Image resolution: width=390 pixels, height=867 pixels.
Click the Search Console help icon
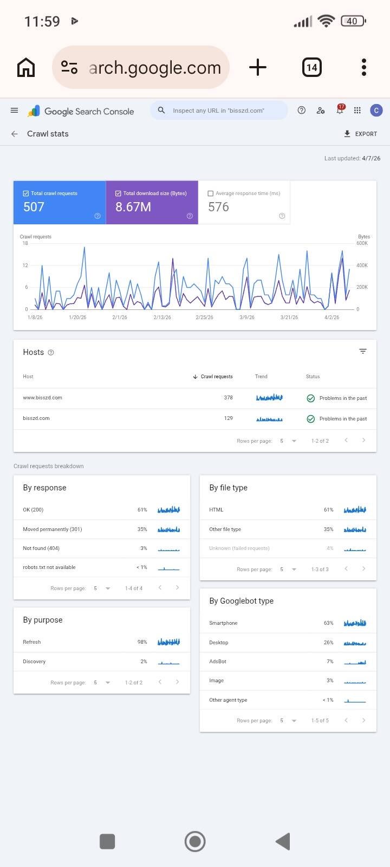302,111
